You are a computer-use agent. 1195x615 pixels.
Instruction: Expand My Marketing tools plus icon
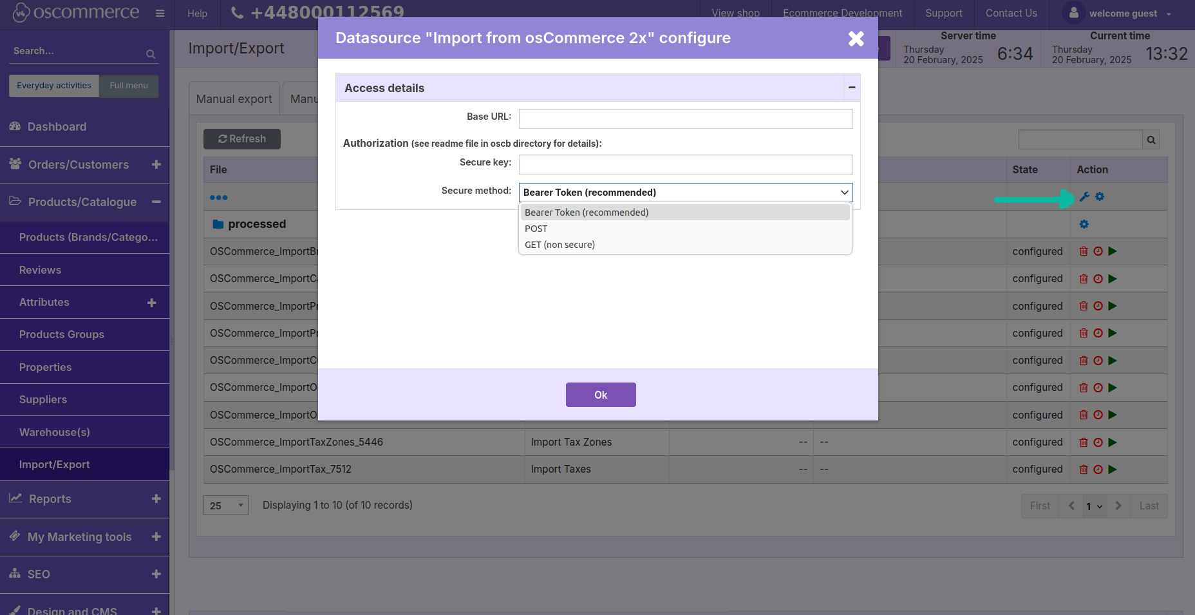pos(156,537)
